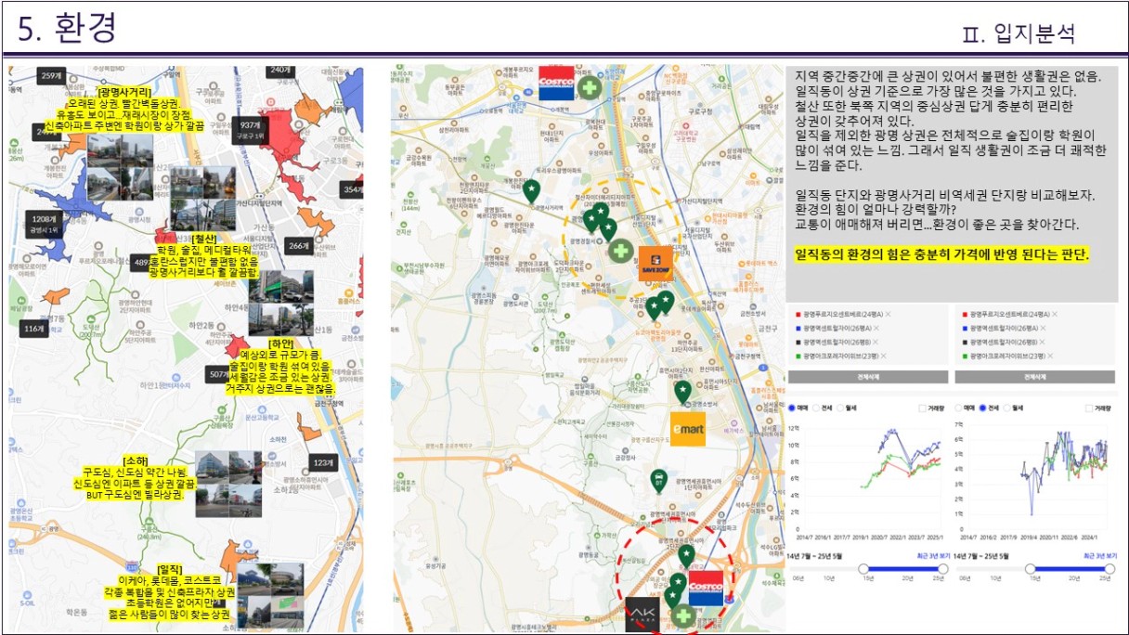Select the 매매 radio in the first chart panel
Image resolution: width=1129 pixels, height=635 pixels.
pos(792,408)
